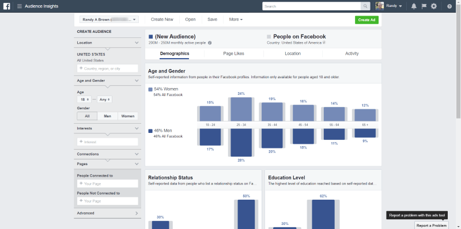Viewport: 461px width, 229px height.
Task: Expand the Advanced section
Action: pyautogui.click(x=108, y=213)
